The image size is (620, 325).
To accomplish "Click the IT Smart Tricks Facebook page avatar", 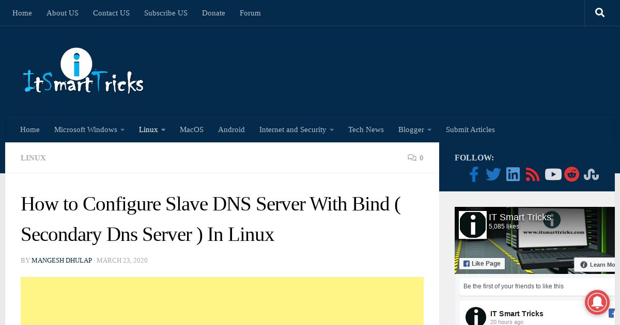I will [473, 225].
